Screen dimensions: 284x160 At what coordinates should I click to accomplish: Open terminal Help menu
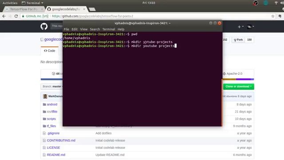[x=121, y=29]
